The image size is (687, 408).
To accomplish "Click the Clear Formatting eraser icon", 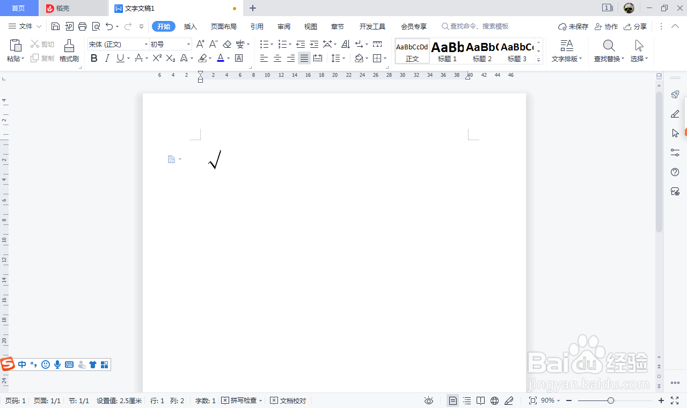I will (x=227, y=44).
